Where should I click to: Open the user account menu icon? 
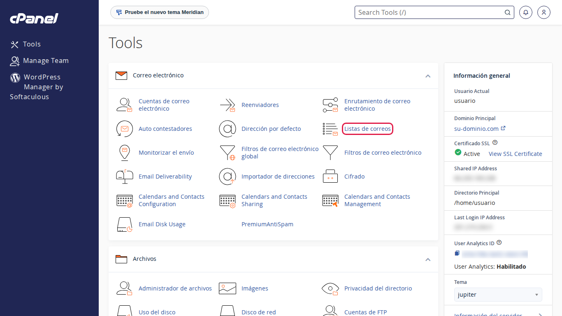(544, 12)
